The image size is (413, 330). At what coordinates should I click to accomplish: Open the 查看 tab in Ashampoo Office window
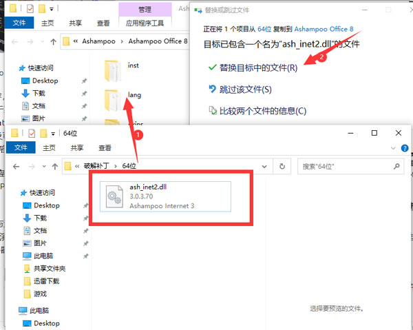pos(103,23)
